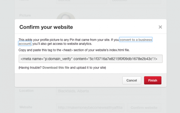Screen dimensions: 180x113
Task: Click the Website URL input field
Action: [x=90, y=108]
